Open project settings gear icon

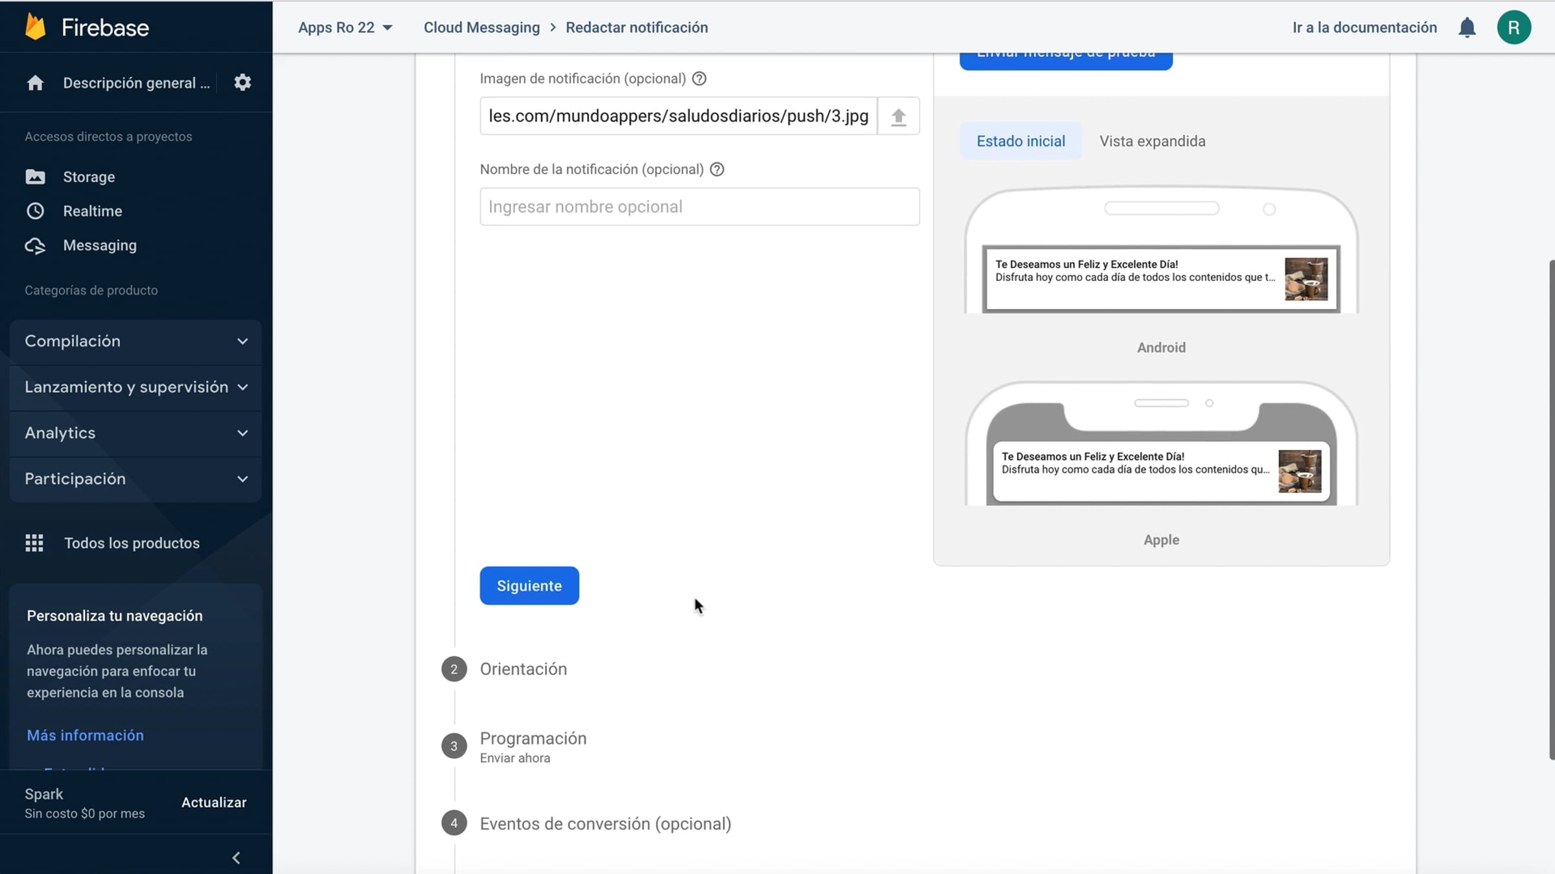242,83
